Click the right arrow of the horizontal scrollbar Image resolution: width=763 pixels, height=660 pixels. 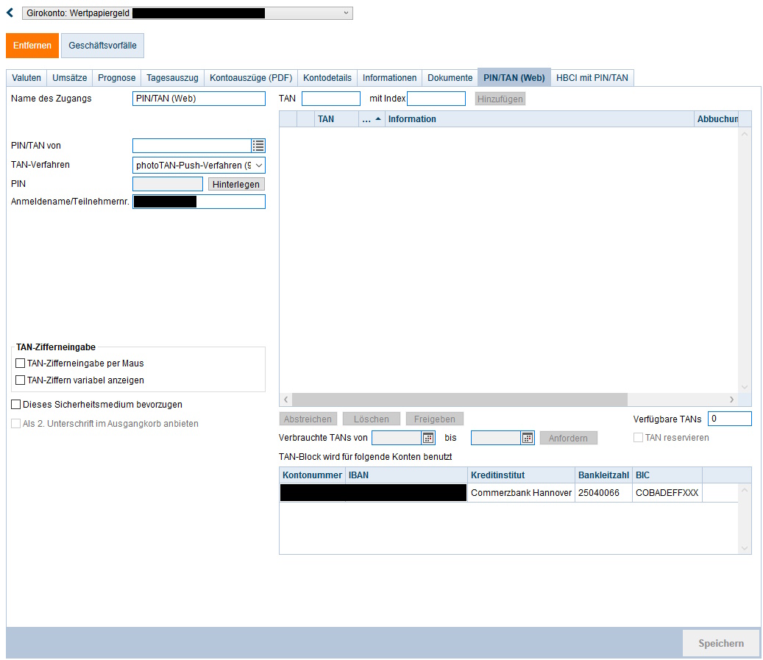[x=732, y=399]
